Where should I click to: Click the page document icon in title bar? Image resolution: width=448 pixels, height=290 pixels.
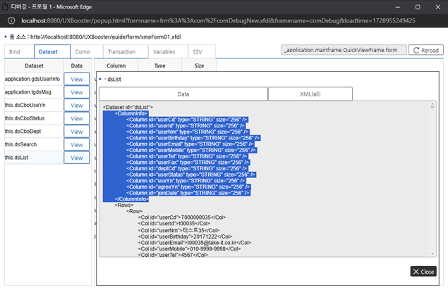pos(5,6)
